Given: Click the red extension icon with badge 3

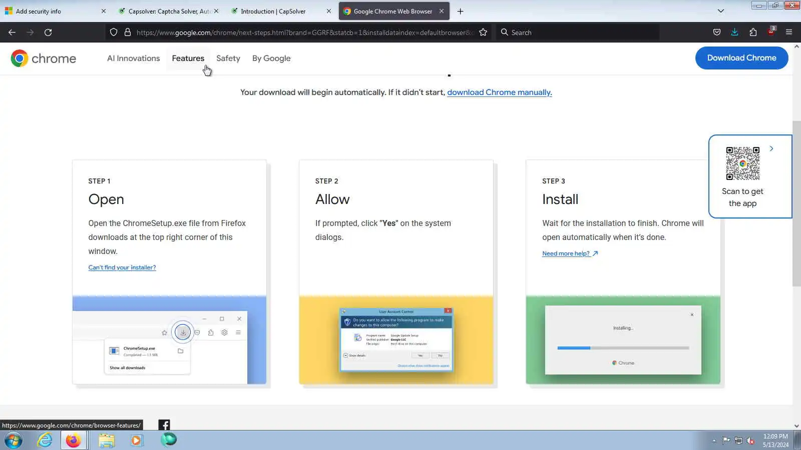Looking at the screenshot, I should (x=771, y=31).
